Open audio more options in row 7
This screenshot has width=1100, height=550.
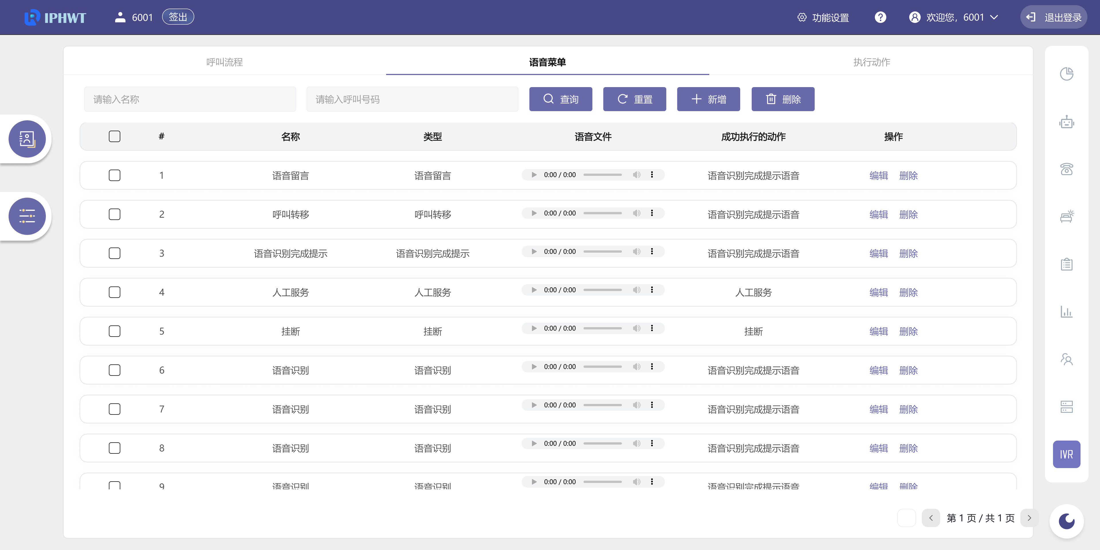[652, 405]
